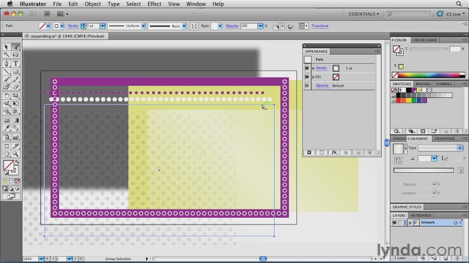Hide the Artwork layer
The height and width of the screenshot is (263, 469).
(x=395, y=223)
